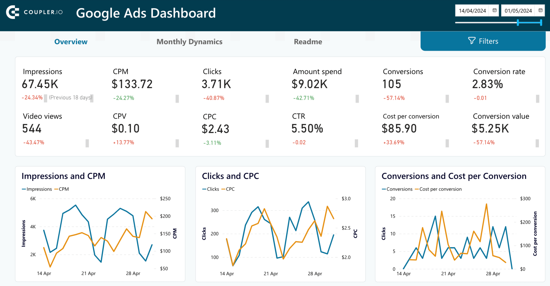The width and height of the screenshot is (550, 286).
Task: Select the Overview tab
Action: point(71,42)
